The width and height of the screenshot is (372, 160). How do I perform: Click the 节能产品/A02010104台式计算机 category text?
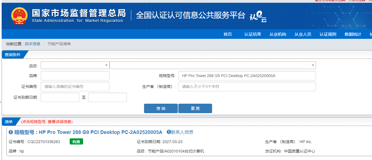pyautogui.click(x=176, y=151)
